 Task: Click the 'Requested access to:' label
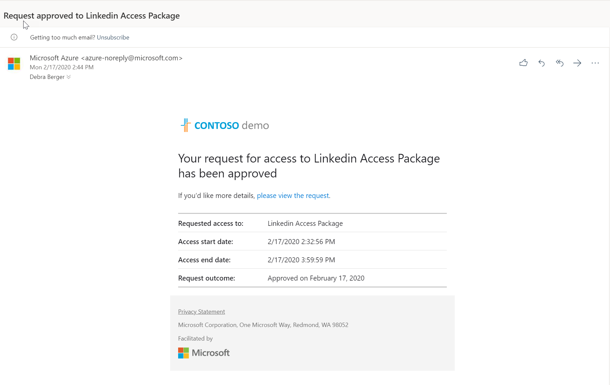(x=211, y=224)
